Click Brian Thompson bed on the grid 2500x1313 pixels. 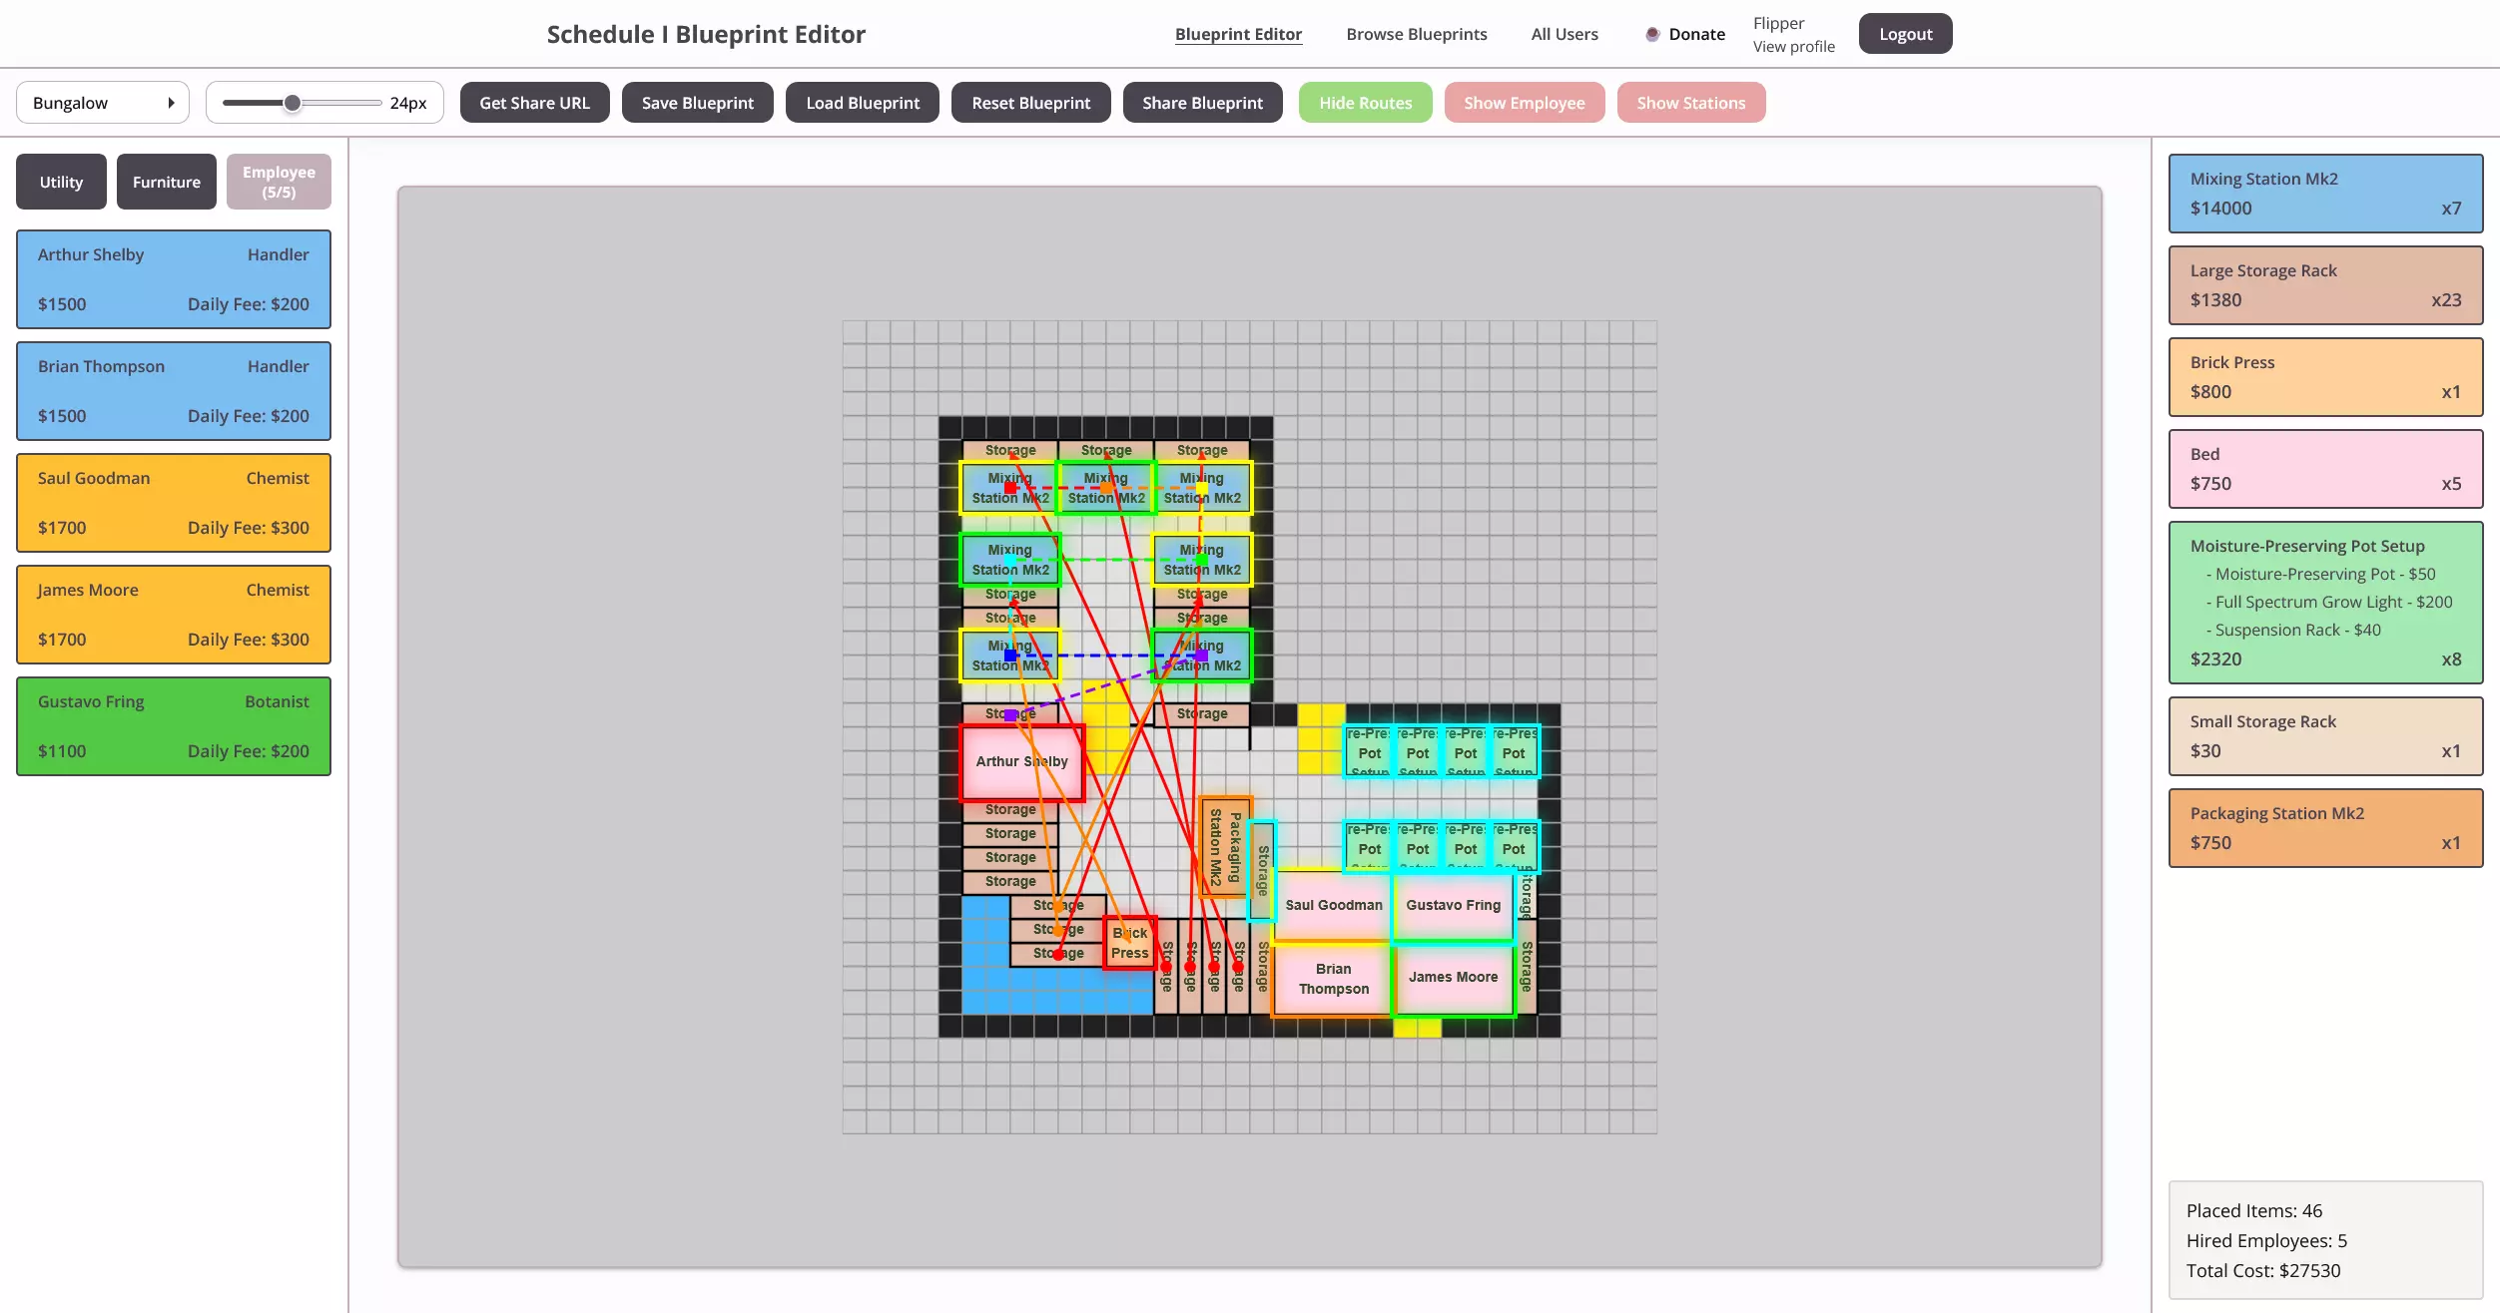[1333, 979]
